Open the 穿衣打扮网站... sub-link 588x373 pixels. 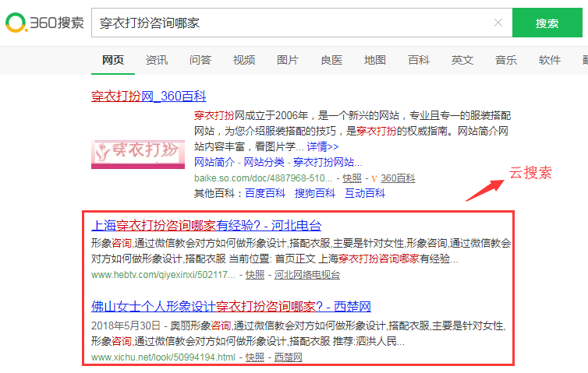click(328, 162)
